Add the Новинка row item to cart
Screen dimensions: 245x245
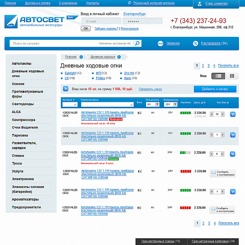[232, 154]
